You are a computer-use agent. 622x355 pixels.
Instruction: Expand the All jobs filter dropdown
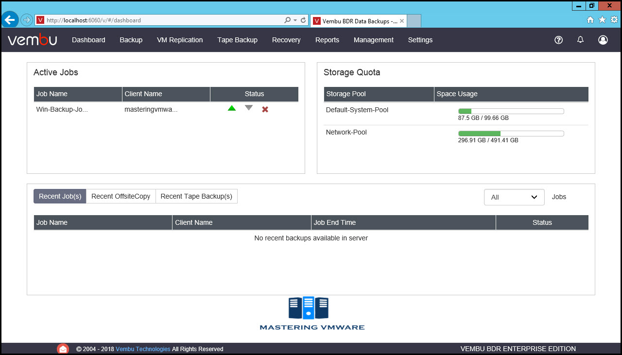[x=514, y=197]
